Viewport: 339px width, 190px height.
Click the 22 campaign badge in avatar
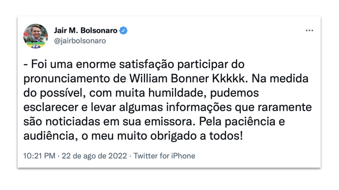coord(36,46)
